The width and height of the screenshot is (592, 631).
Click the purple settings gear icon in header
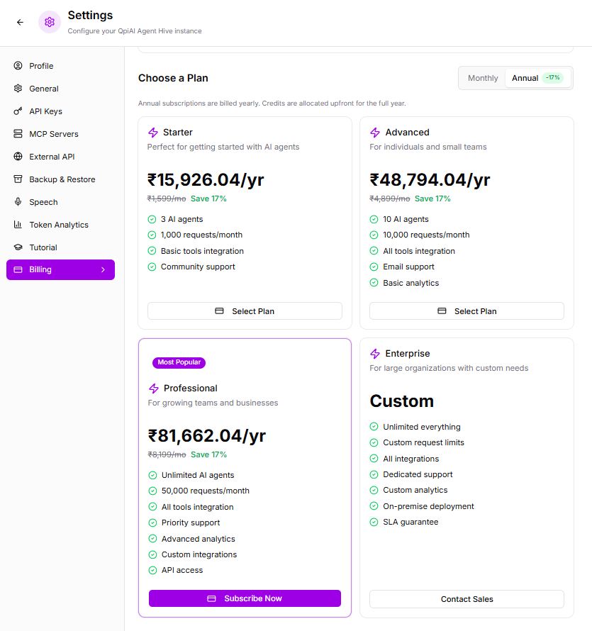pyautogui.click(x=50, y=22)
